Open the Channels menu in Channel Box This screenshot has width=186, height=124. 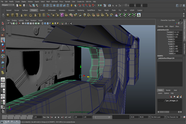pos(160,26)
